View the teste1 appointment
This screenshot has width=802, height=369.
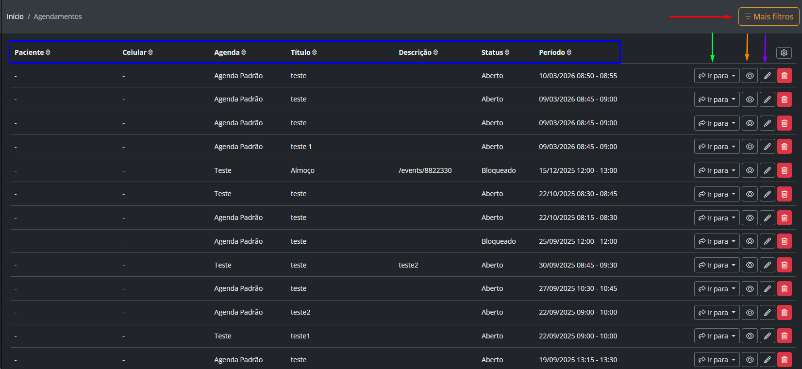click(x=750, y=336)
